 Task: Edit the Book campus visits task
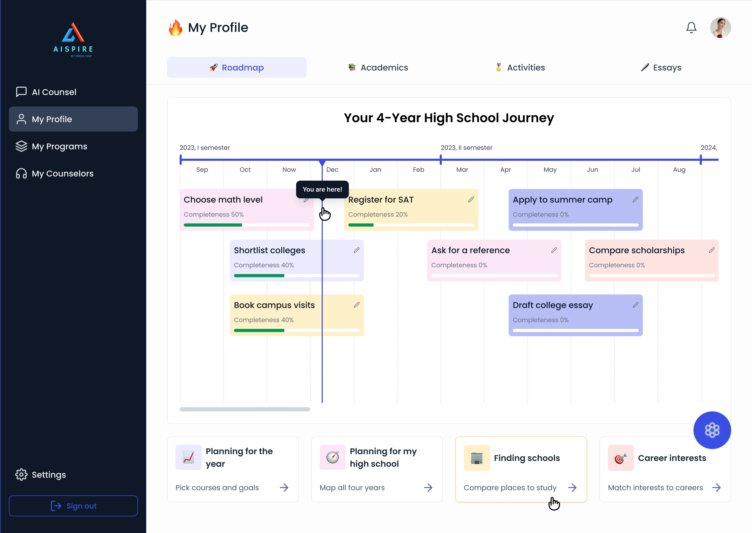[356, 305]
